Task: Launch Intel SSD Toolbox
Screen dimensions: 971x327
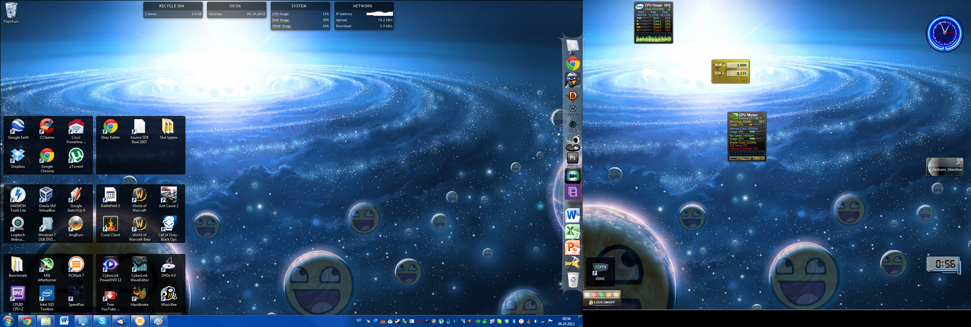Action: (47, 299)
